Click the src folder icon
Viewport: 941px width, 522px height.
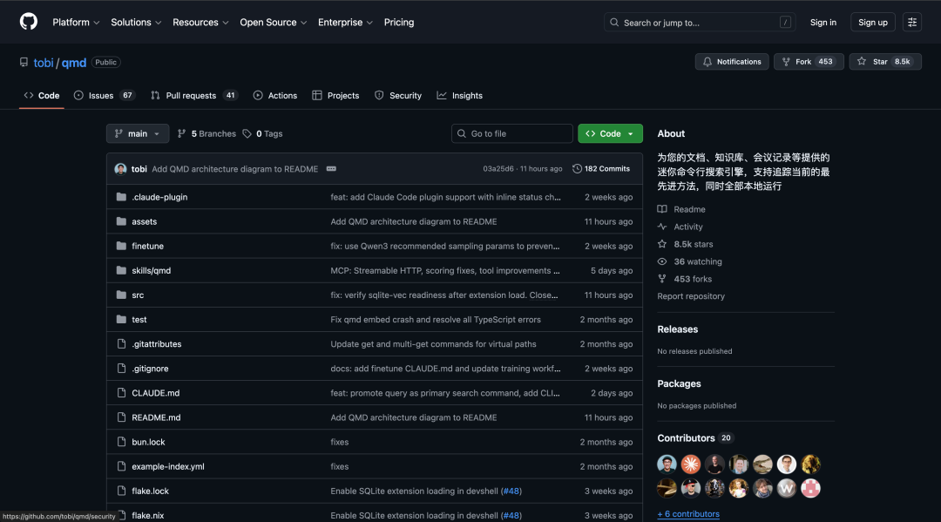[121, 295]
